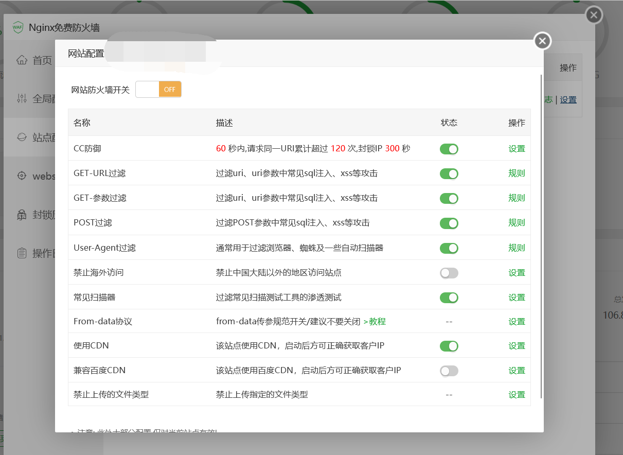Click the CC防御 row name

coord(87,149)
